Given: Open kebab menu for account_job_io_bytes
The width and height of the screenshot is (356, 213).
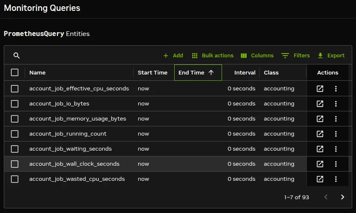Looking at the screenshot, I should click(x=336, y=104).
